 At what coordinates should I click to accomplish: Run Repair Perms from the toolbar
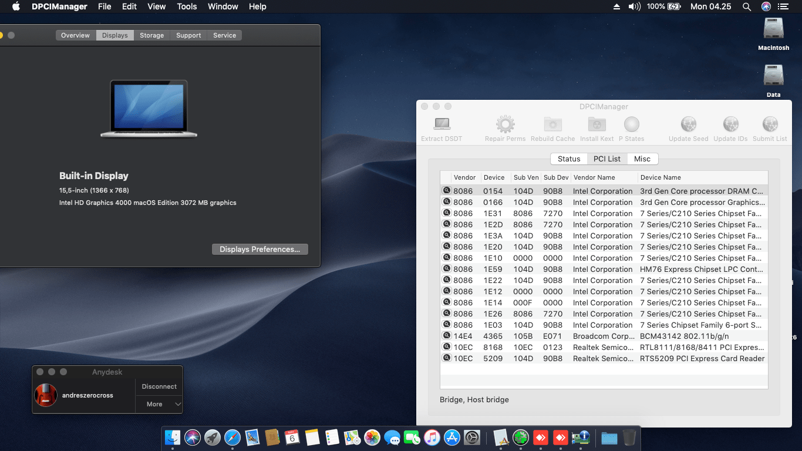(505, 124)
